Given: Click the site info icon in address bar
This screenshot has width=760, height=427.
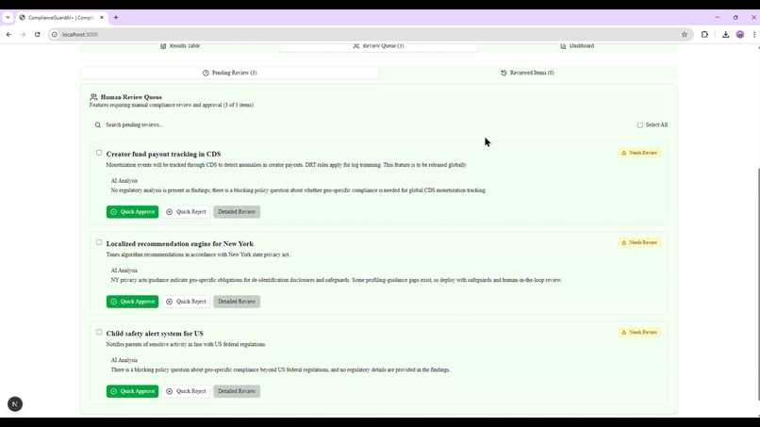Looking at the screenshot, I should click(55, 35).
